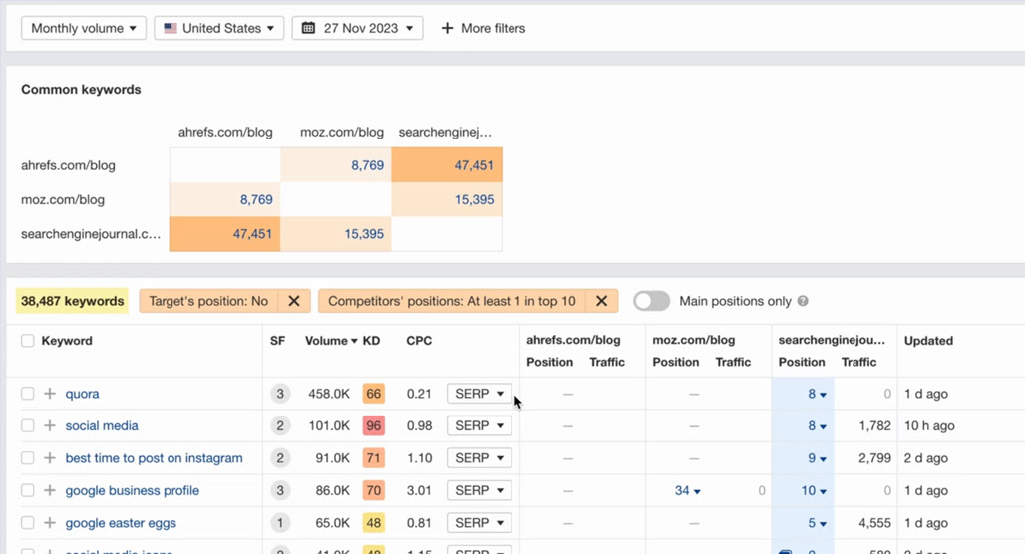Click the KD 66 badge for quora
The width and height of the screenshot is (1025, 554).
tap(373, 394)
